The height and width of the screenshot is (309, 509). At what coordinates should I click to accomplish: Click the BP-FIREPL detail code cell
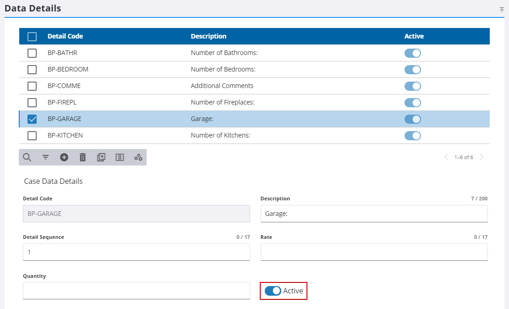click(62, 102)
